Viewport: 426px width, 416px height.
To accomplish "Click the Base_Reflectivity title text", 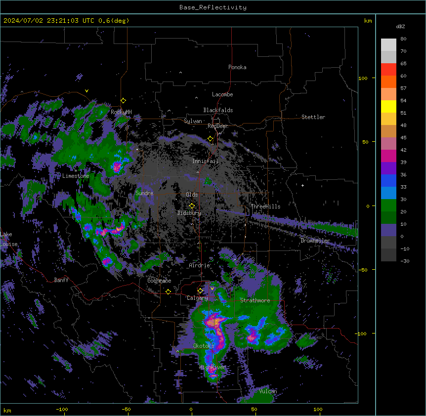I will click(213, 7).
